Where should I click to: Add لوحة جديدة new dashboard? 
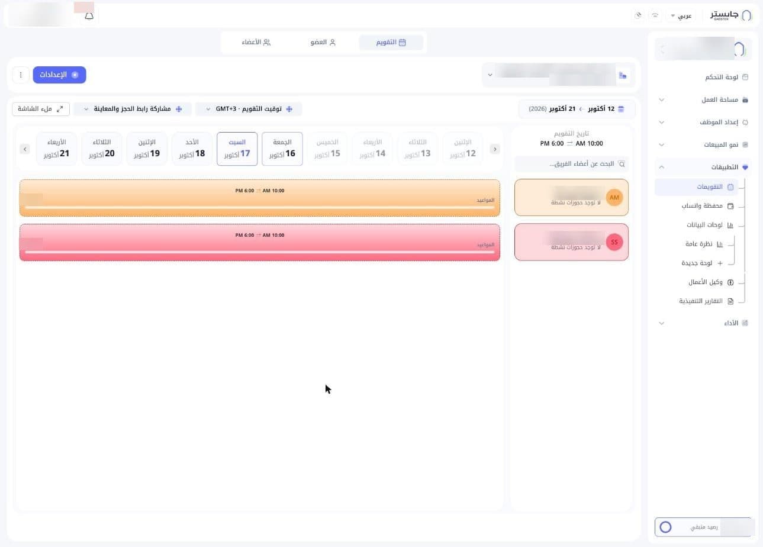[703, 263]
